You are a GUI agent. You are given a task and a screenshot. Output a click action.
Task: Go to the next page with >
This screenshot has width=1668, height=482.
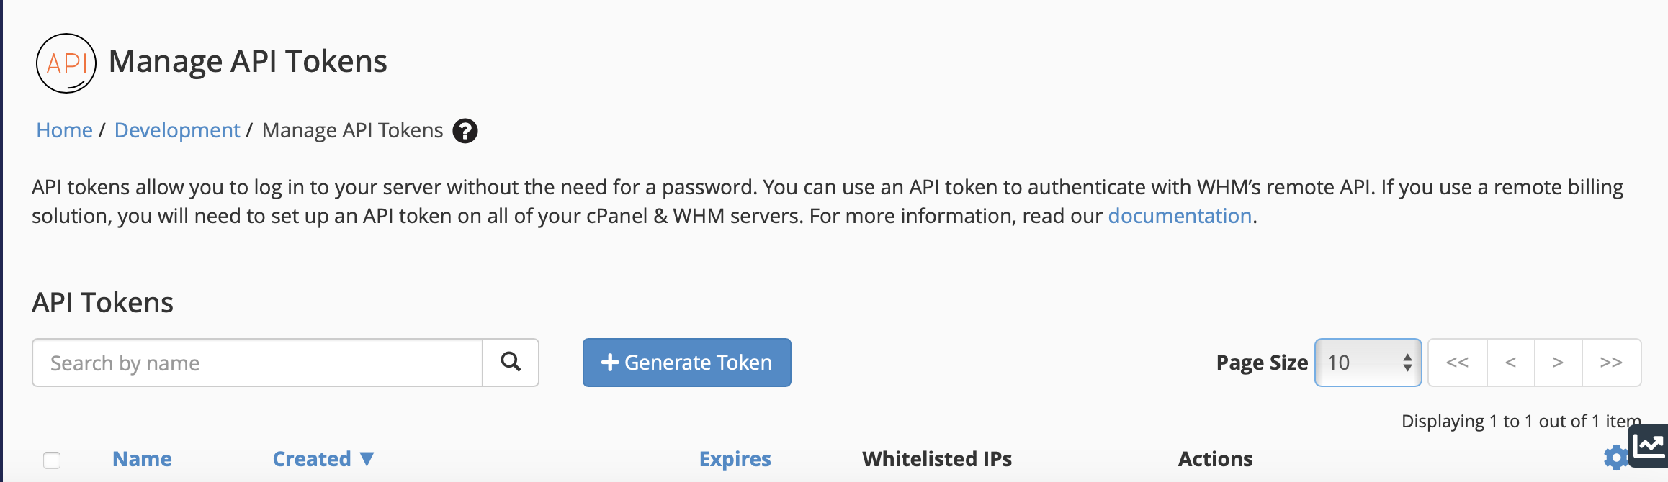pos(1558,363)
